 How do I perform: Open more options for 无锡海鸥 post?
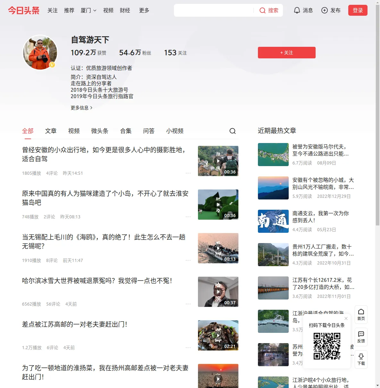[188, 260]
